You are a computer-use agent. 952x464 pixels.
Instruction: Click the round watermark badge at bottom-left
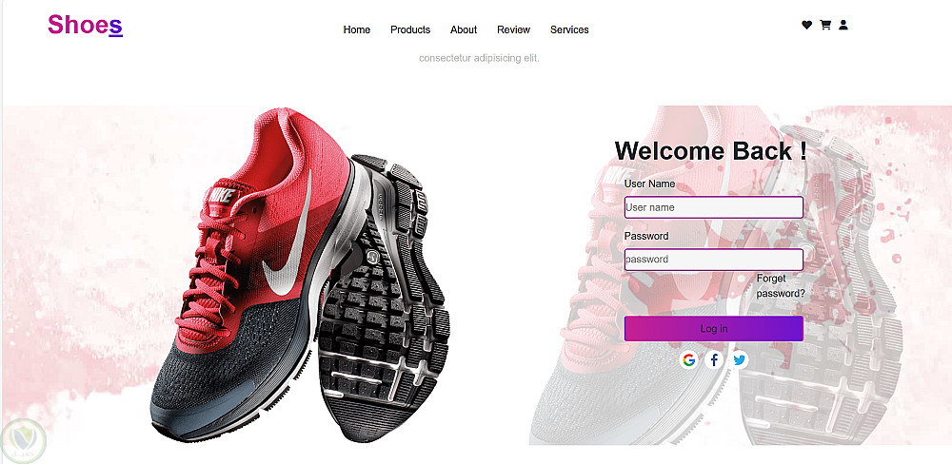[x=24, y=439]
